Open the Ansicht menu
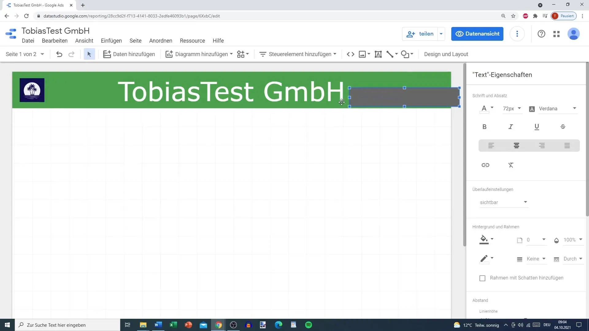589x331 pixels. [84, 41]
